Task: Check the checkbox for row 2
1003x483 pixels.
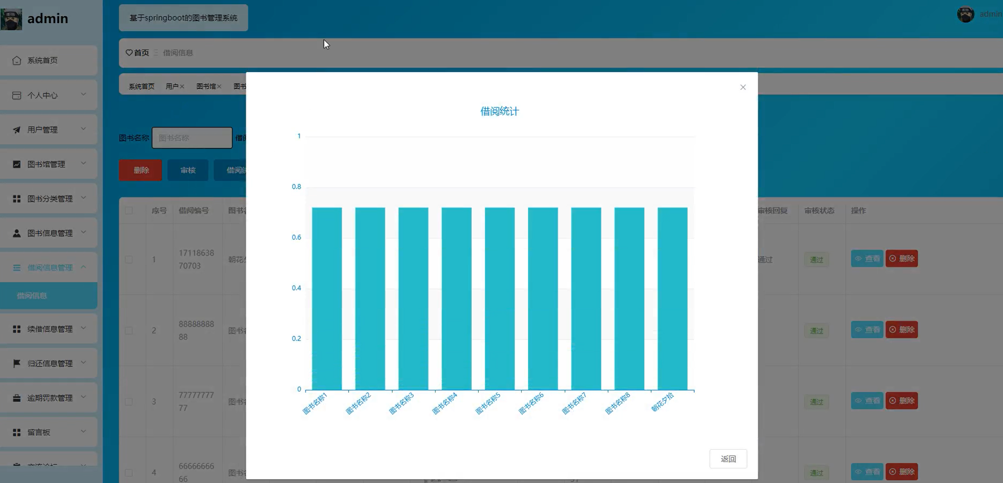Action: coord(129,330)
